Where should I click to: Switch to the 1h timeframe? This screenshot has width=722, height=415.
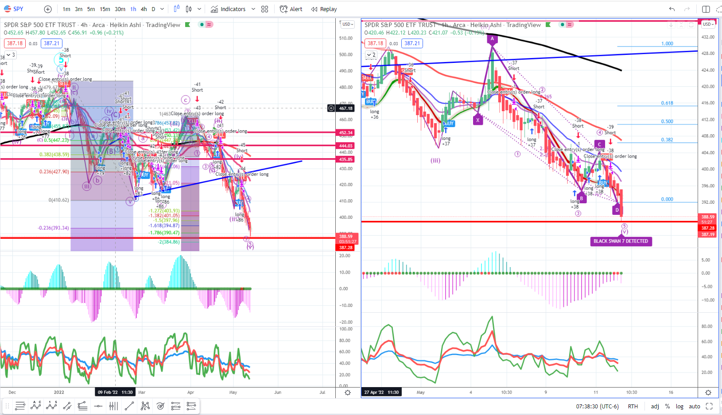point(133,9)
